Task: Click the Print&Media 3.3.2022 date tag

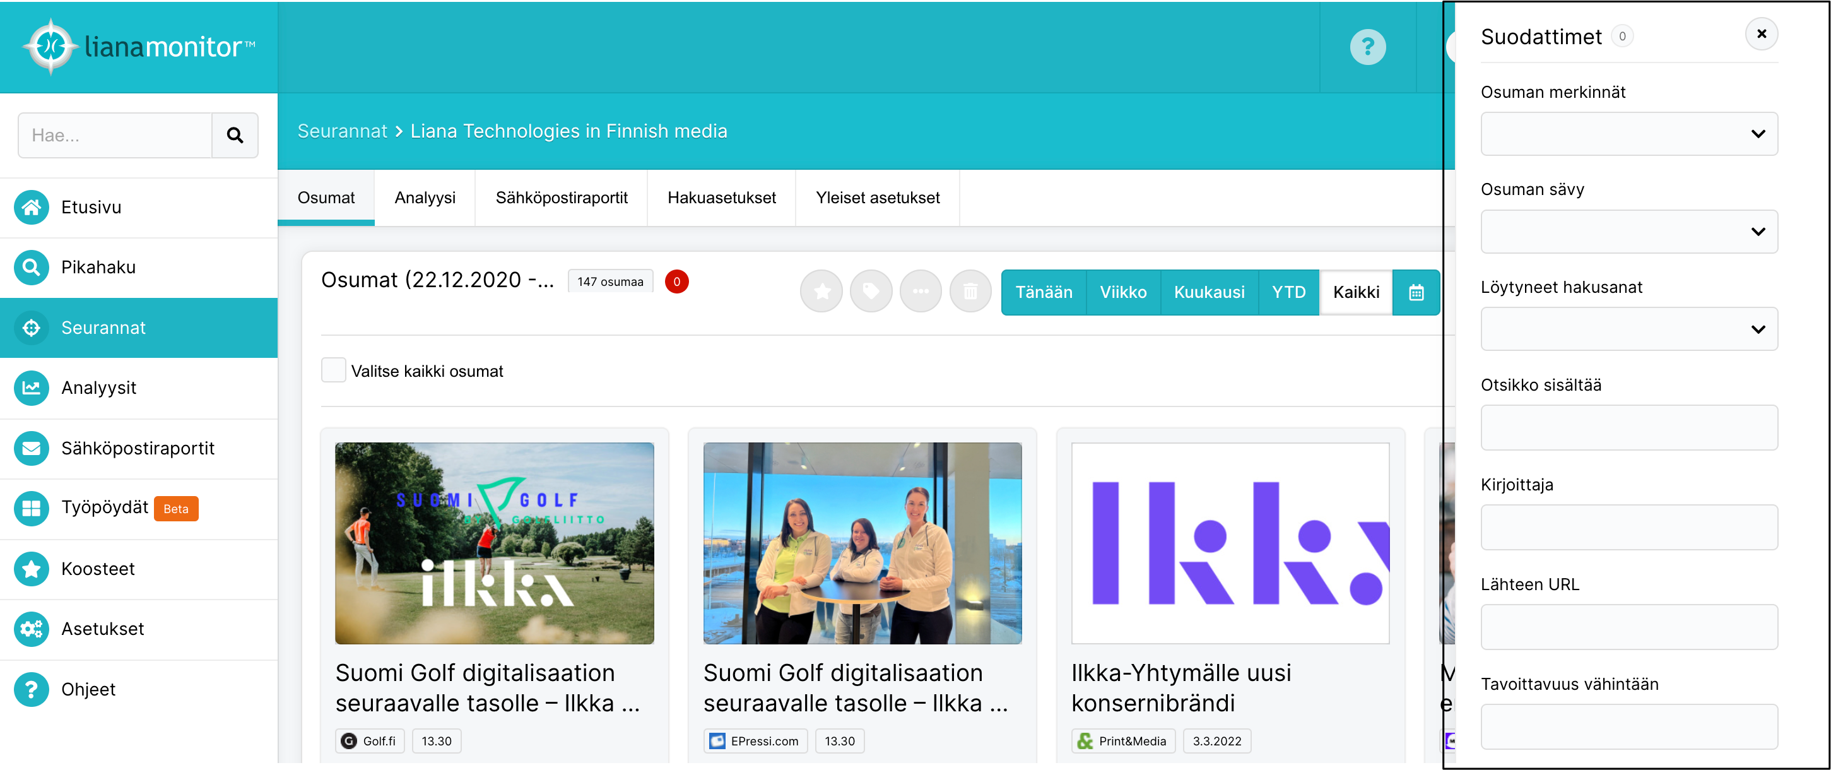Action: point(1217,741)
